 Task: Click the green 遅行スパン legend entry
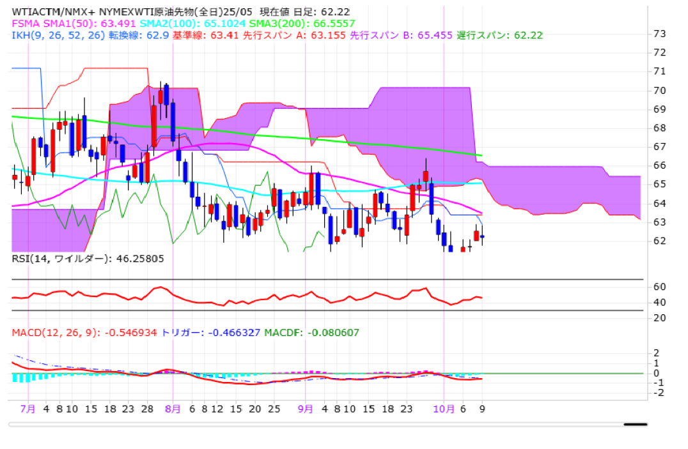coord(499,35)
